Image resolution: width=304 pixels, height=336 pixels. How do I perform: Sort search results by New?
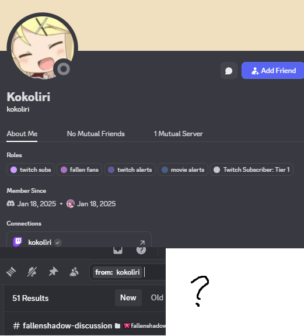click(x=128, y=297)
